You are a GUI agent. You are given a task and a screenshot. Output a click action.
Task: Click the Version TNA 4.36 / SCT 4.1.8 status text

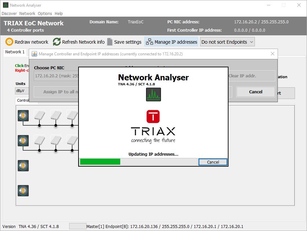(30, 227)
